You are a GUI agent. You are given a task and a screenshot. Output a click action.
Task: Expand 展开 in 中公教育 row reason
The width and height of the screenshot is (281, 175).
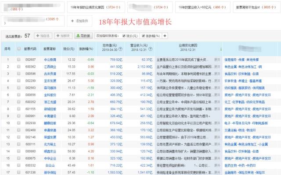[x=217, y=60]
